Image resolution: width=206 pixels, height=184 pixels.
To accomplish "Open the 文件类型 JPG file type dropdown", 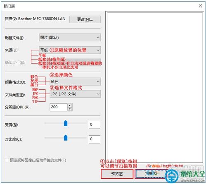I will [x=75, y=94].
